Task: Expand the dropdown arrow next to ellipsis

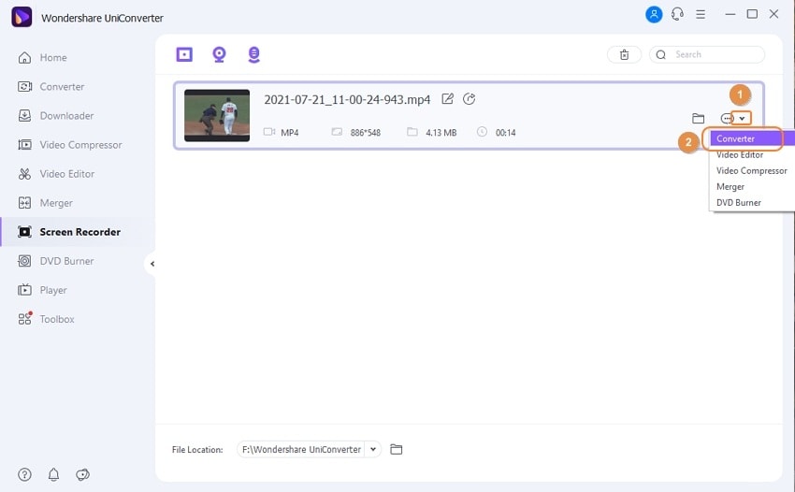Action: (742, 119)
